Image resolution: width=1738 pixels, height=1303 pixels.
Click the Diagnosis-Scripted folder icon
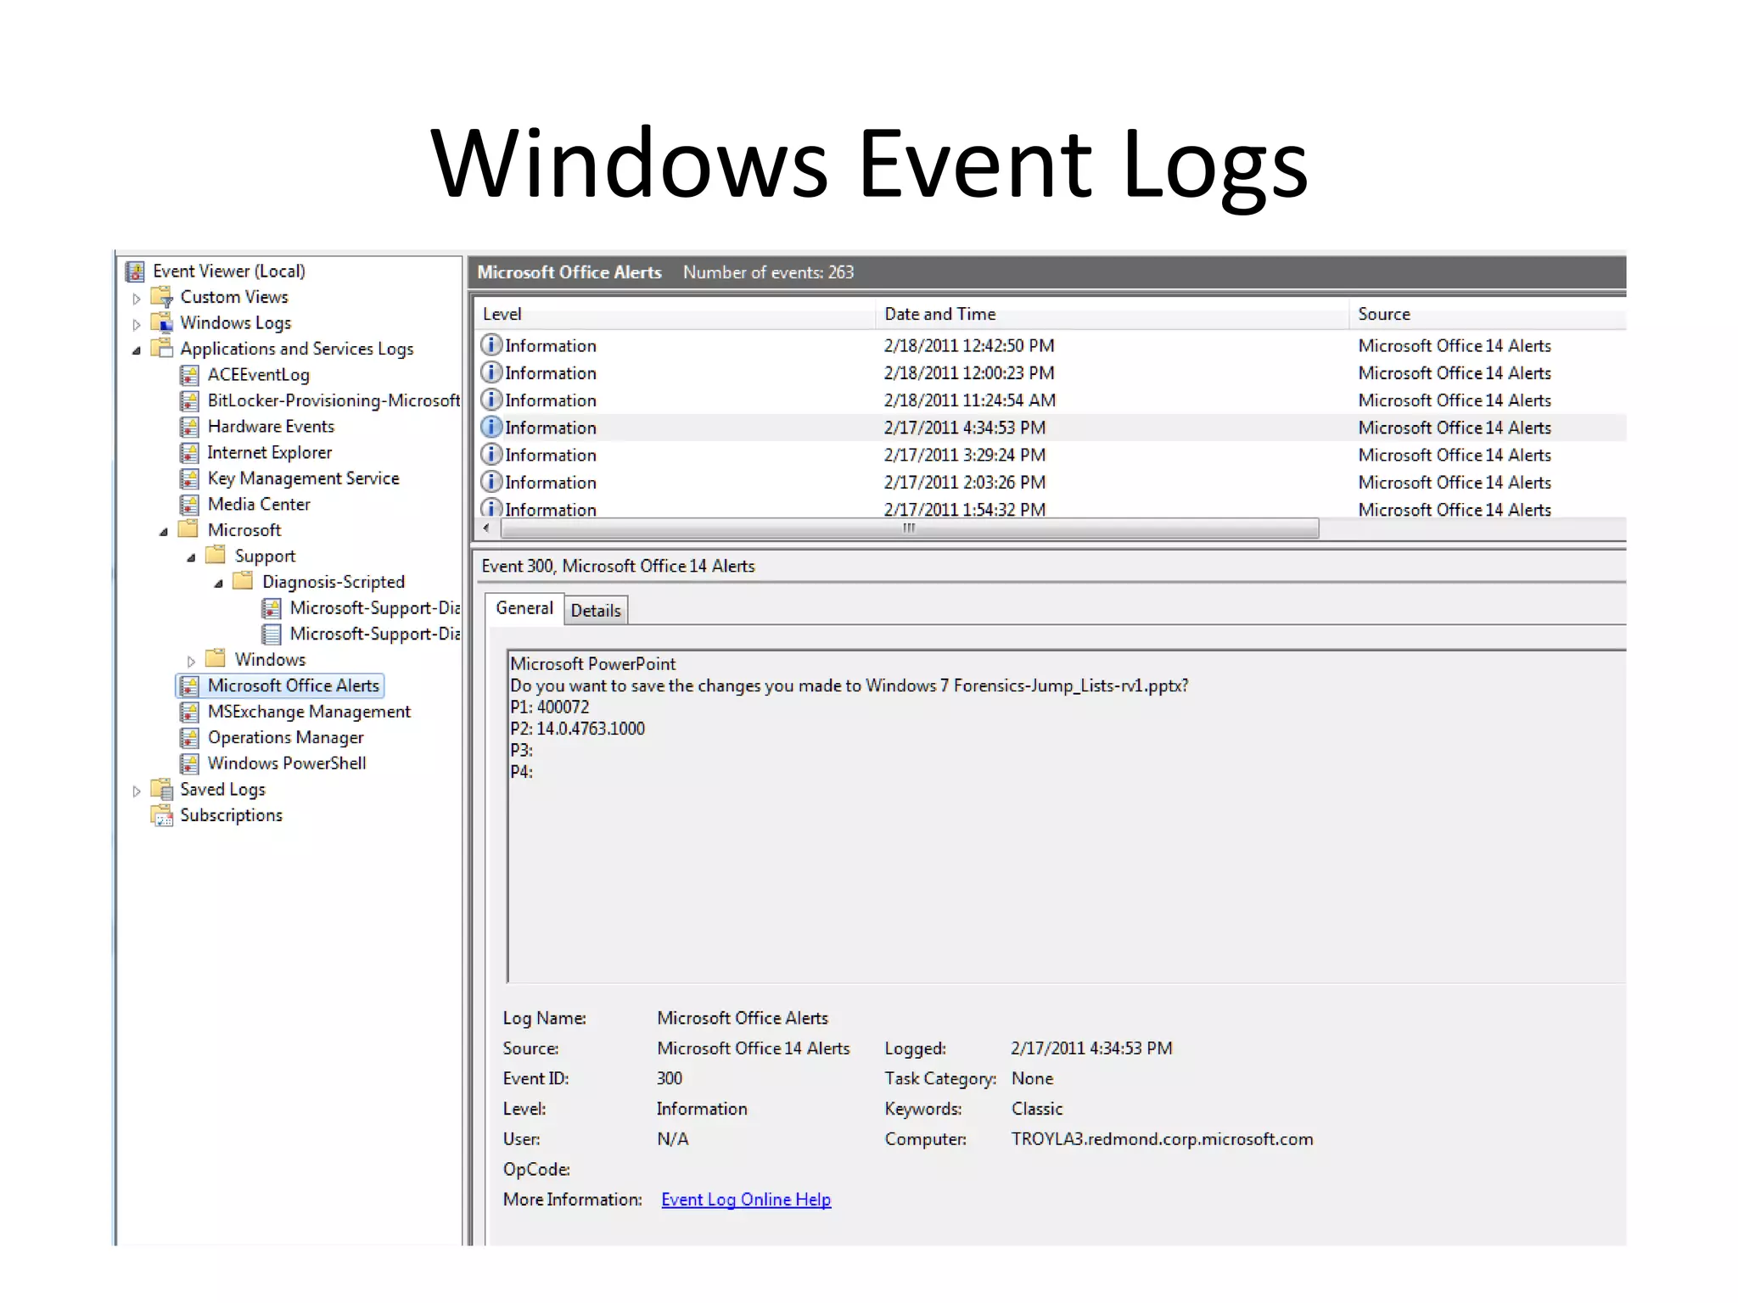(244, 581)
